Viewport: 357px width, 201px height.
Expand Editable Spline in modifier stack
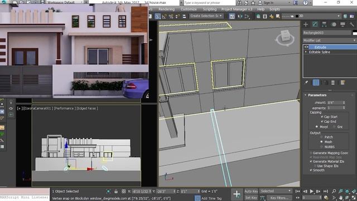pos(306,52)
